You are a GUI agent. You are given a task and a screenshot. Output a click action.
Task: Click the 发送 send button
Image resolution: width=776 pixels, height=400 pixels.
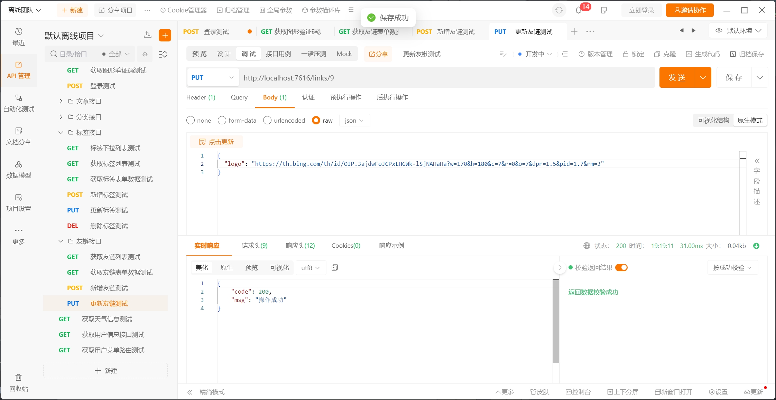677,78
